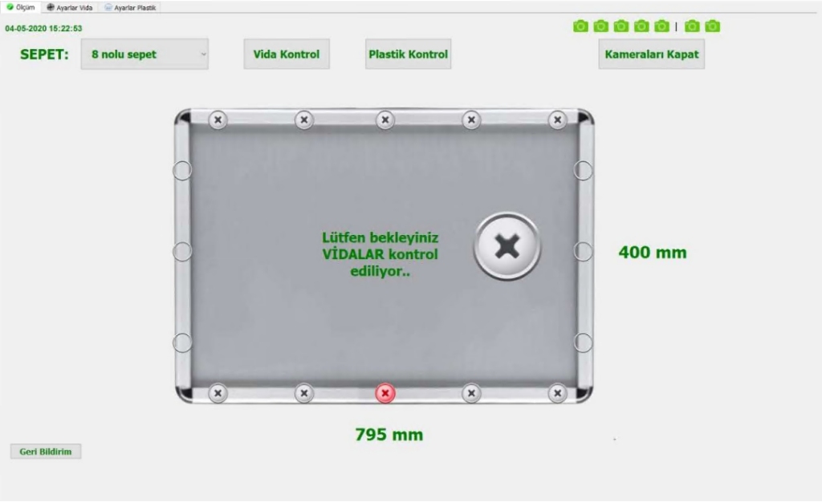Viewport: 822px width, 502px height.
Task: Toggle the lower empty circle on left edge
Action: point(182,343)
